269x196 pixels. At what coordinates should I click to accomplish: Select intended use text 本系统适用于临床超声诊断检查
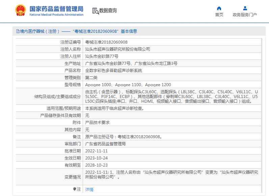[x=115, y=108]
